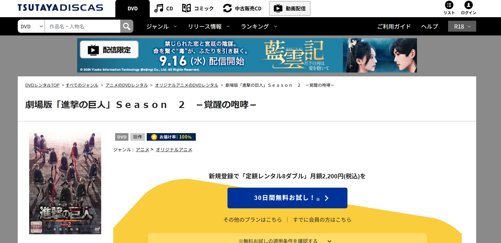Screen dimensions: 501x243
Task: Click the DVD format badge
Action: 122,137
